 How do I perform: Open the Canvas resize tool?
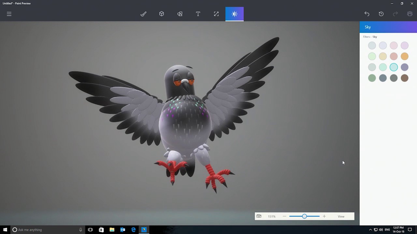pos(216,14)
